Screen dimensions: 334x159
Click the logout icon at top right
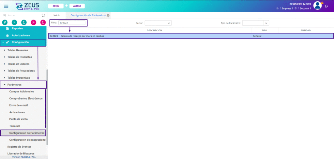click(326, 6)
